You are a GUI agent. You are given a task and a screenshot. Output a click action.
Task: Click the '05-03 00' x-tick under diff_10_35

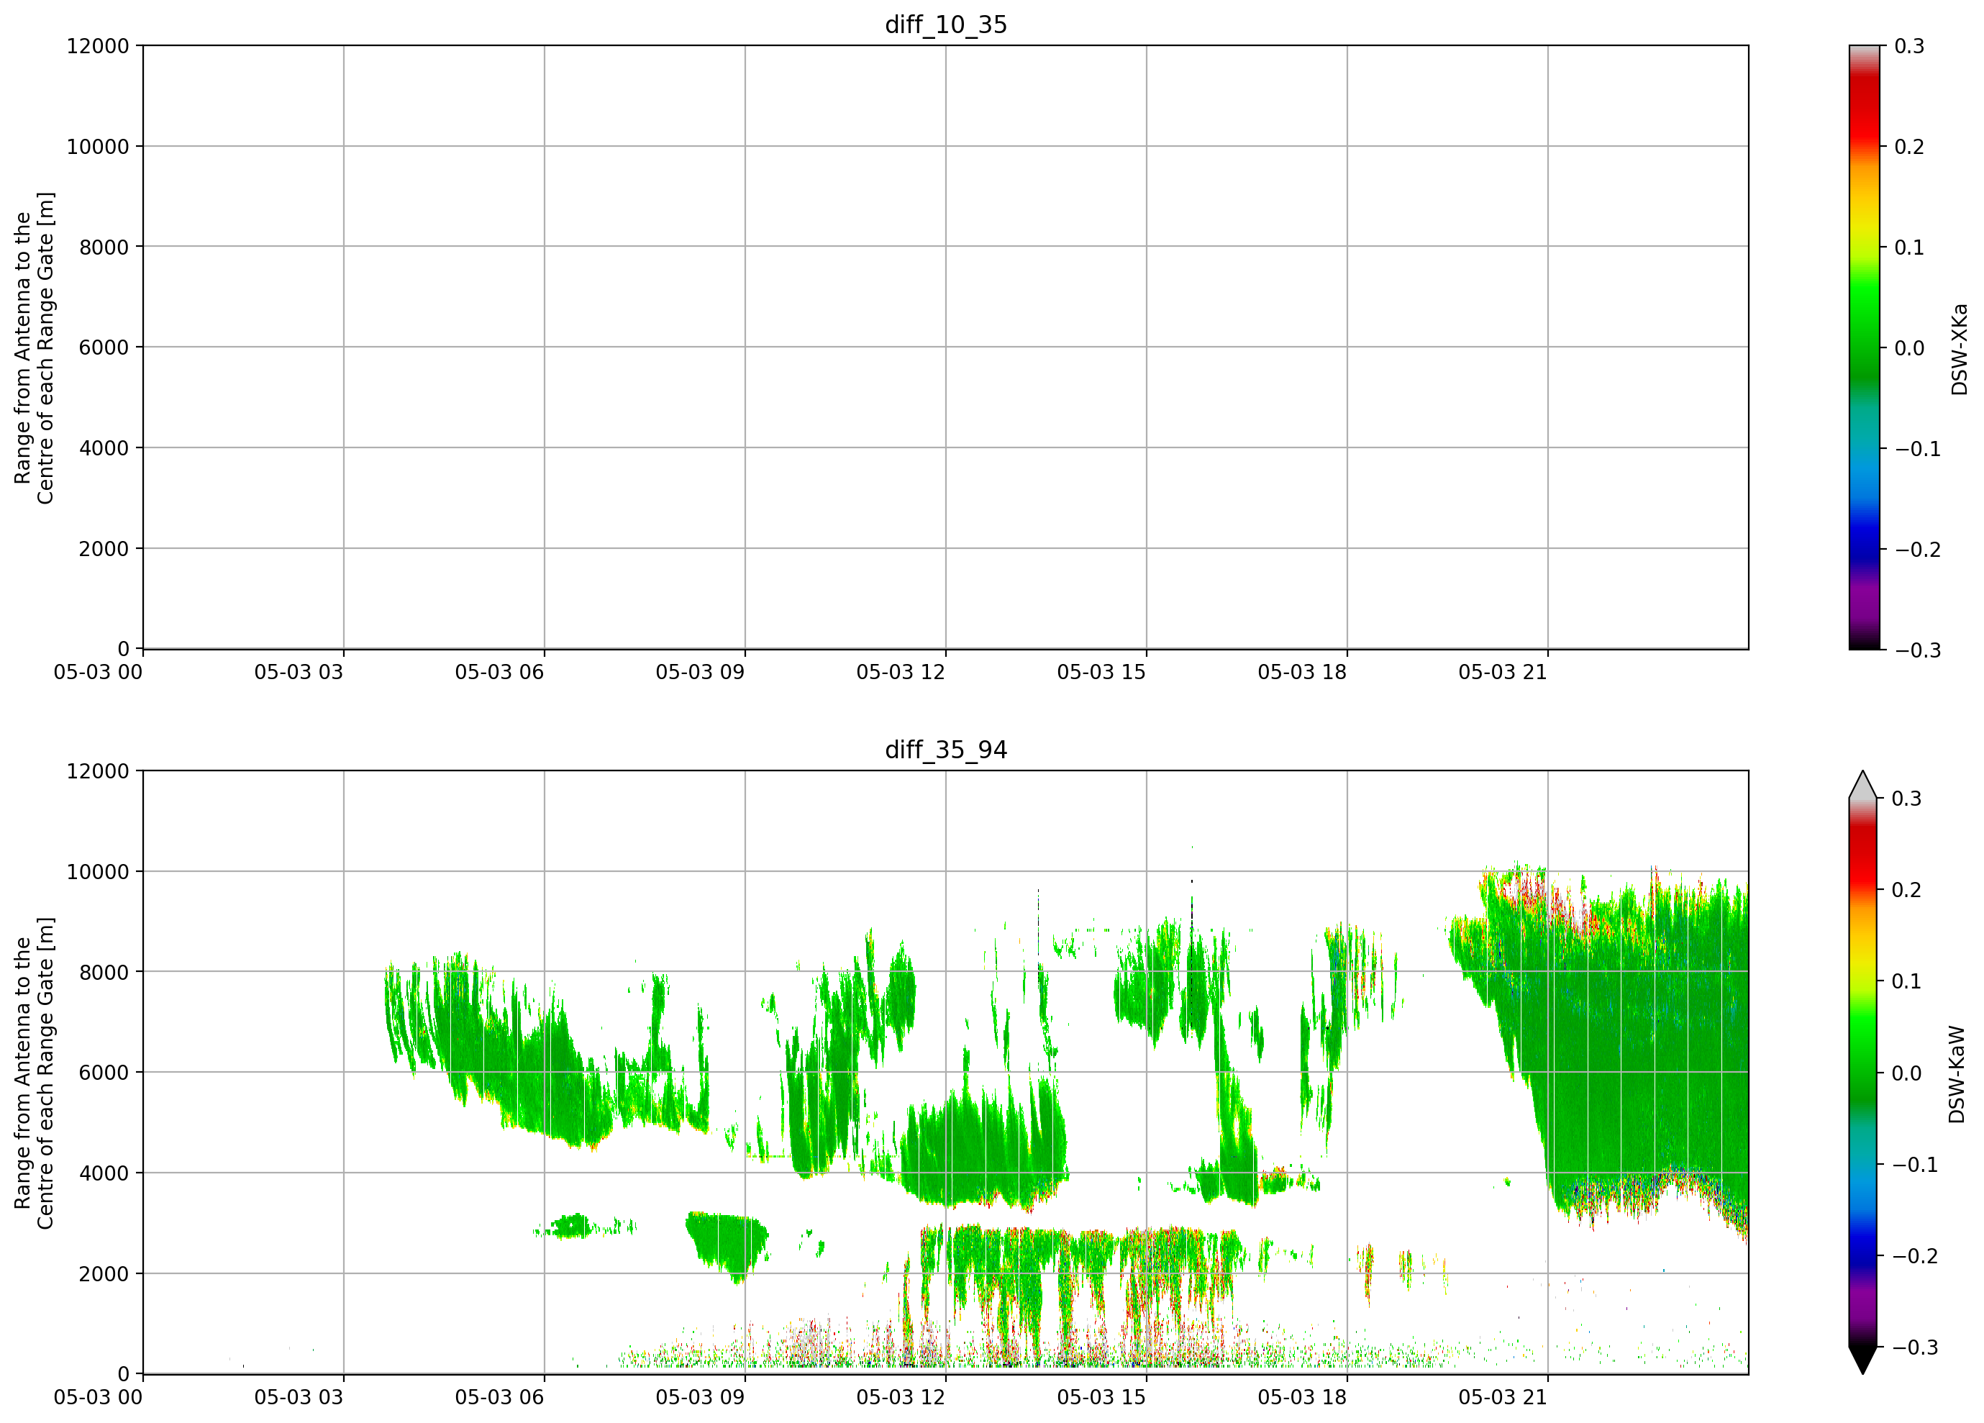(98, 672)
